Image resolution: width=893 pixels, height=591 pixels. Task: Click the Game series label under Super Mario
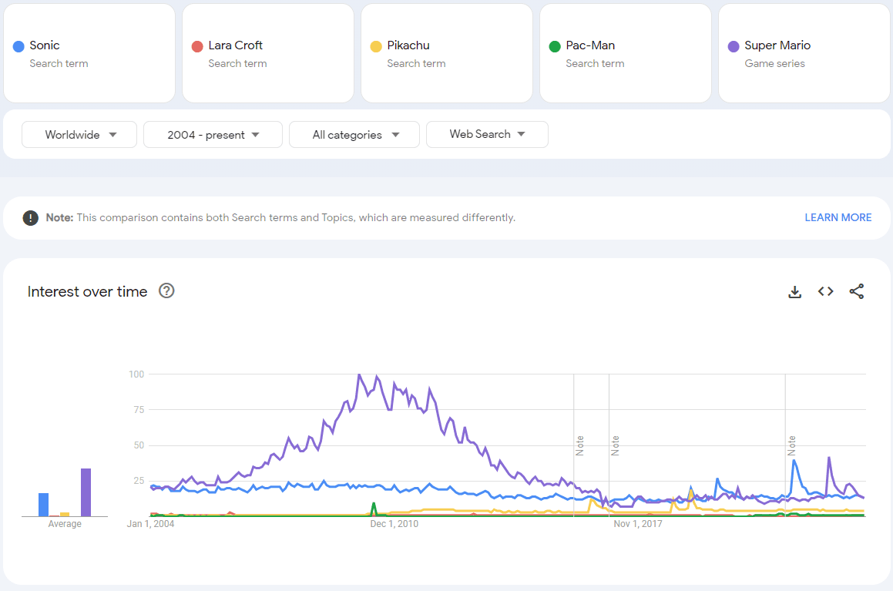coord(774,64)
